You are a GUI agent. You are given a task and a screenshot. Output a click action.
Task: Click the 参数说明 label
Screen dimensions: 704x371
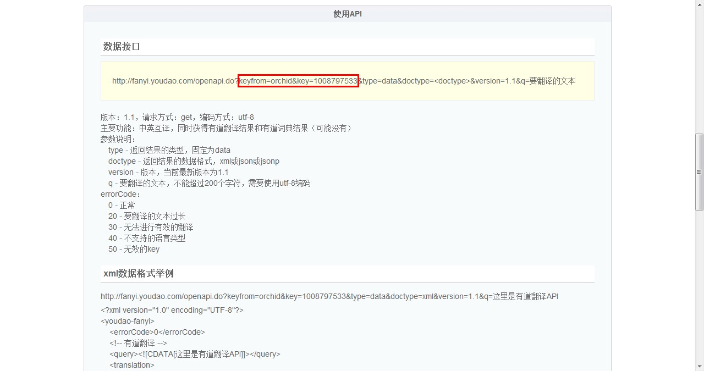click(x=118, y=139)
